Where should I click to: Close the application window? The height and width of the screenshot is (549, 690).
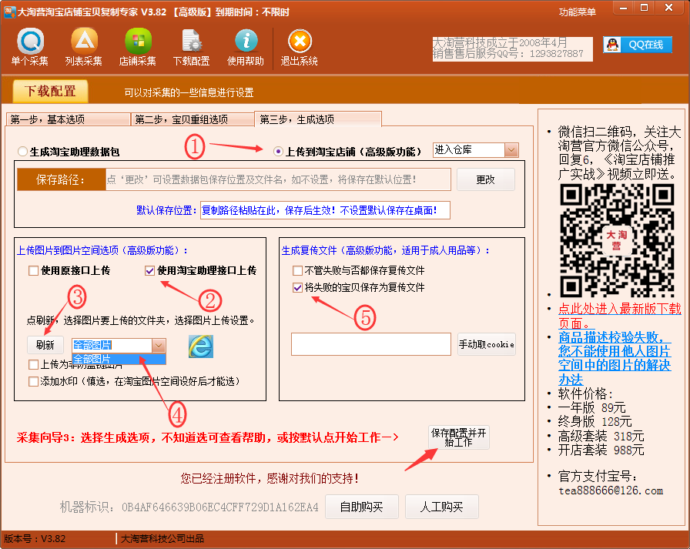click(669, 8)
